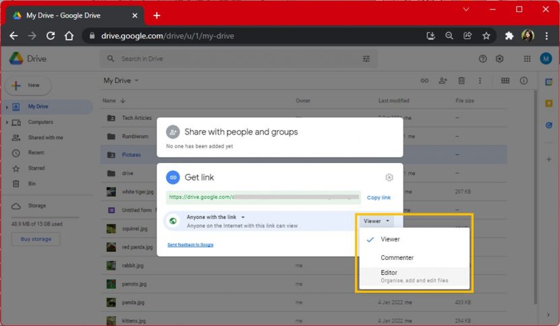
Task: Click the New button
Action: point(28,86)
